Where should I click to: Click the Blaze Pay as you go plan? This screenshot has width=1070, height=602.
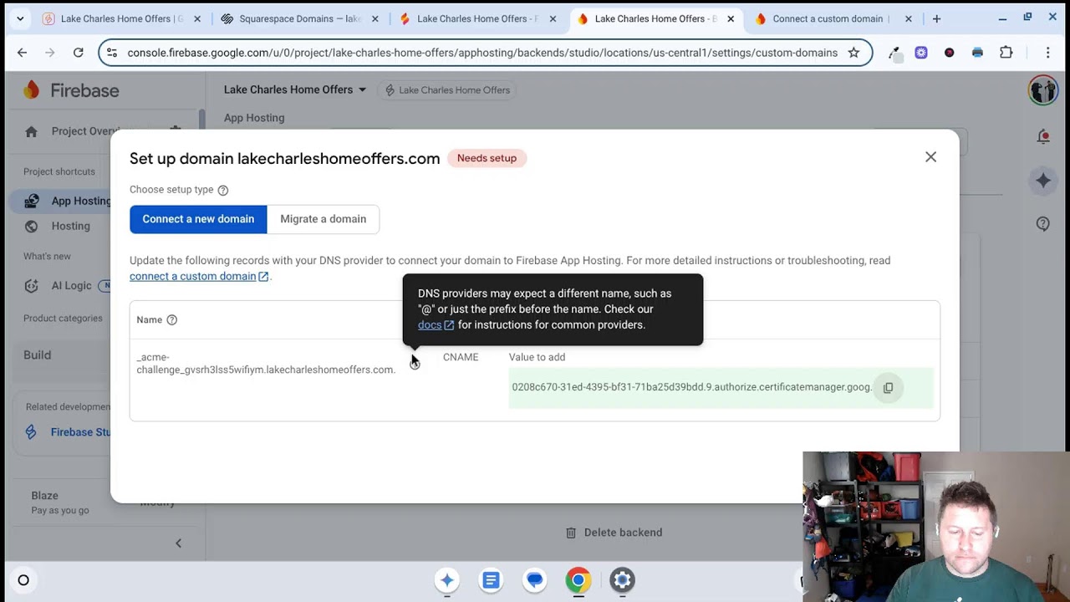point(60,503)
